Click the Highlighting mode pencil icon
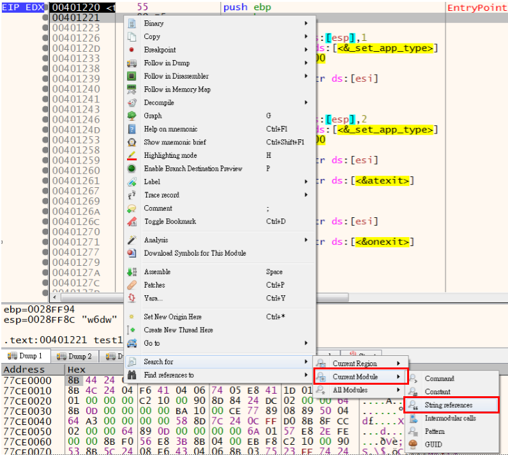508x455 pixels. point(131,155)
